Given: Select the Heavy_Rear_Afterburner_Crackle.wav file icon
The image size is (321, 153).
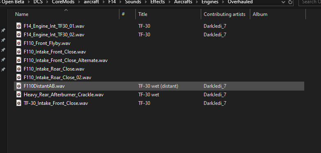Looking at the screenshot, I should click(x=19, y=95).
